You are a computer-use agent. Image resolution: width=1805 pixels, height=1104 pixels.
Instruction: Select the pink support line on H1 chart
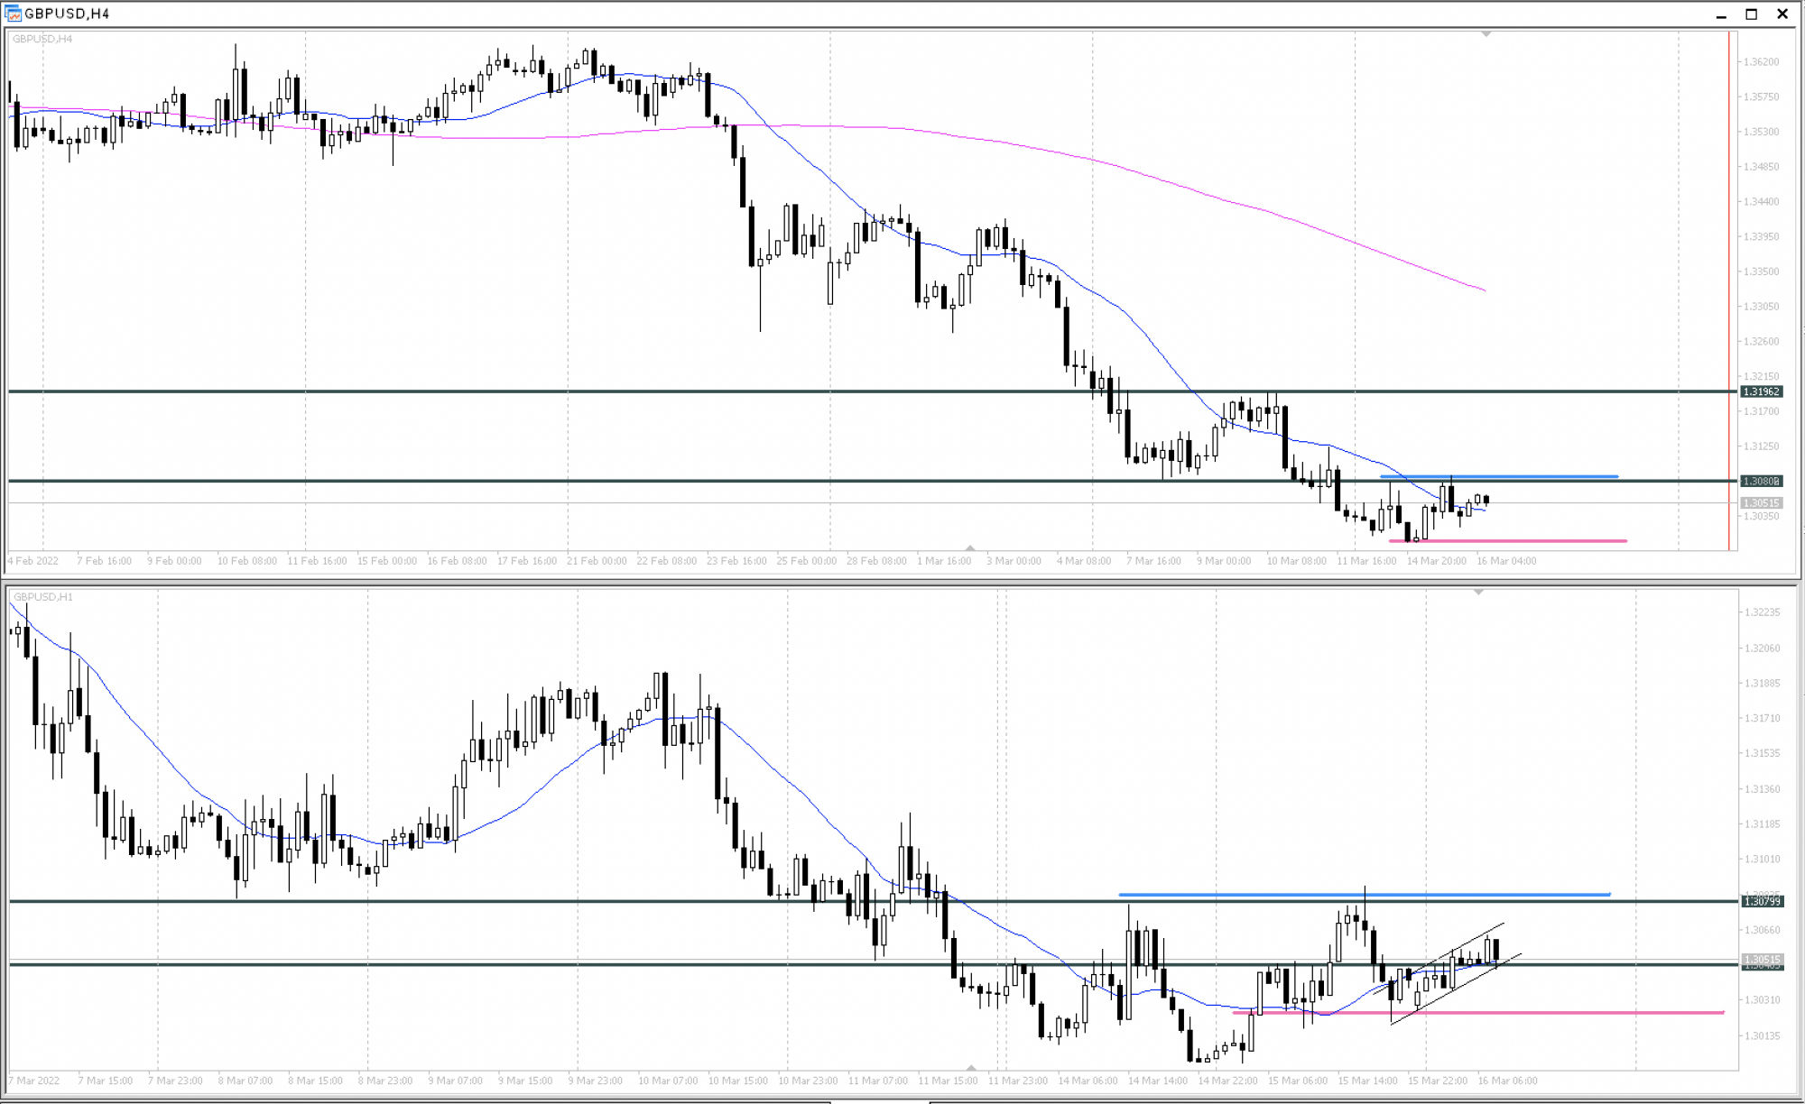click(x=1478, y=1013)
